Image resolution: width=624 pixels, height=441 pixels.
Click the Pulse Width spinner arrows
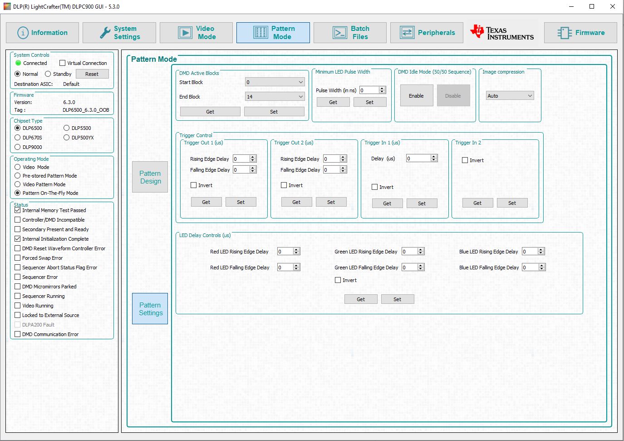point(382,90)
